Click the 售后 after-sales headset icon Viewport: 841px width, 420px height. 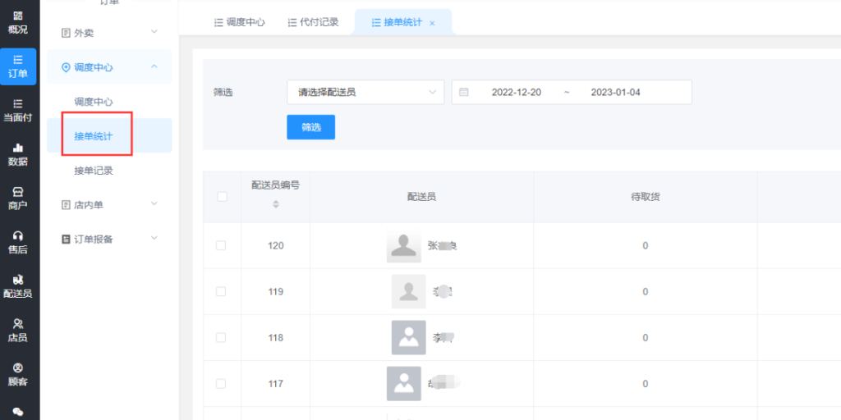click(x=18, y=242)
